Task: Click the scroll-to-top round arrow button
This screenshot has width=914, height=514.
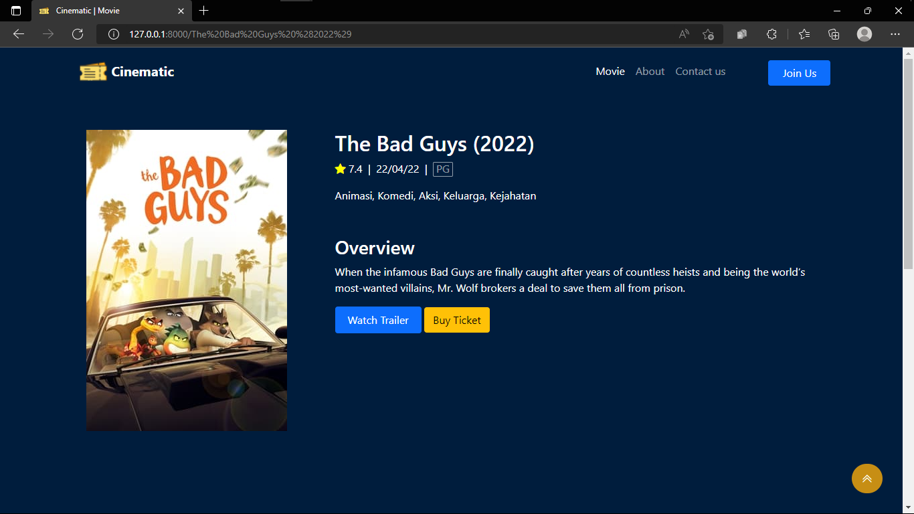Action: [x=866, y=479]
